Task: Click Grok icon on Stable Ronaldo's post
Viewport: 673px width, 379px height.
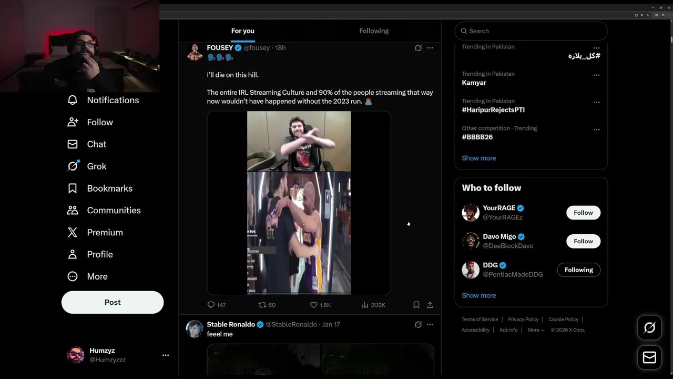Action: [x=418, y=325]
